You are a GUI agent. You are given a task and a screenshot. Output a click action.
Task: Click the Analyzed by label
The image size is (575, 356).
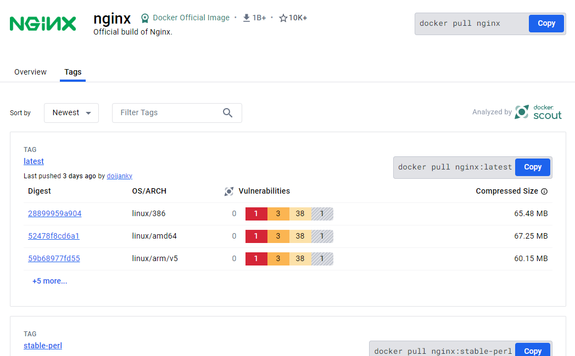click(x=492, y=112)
